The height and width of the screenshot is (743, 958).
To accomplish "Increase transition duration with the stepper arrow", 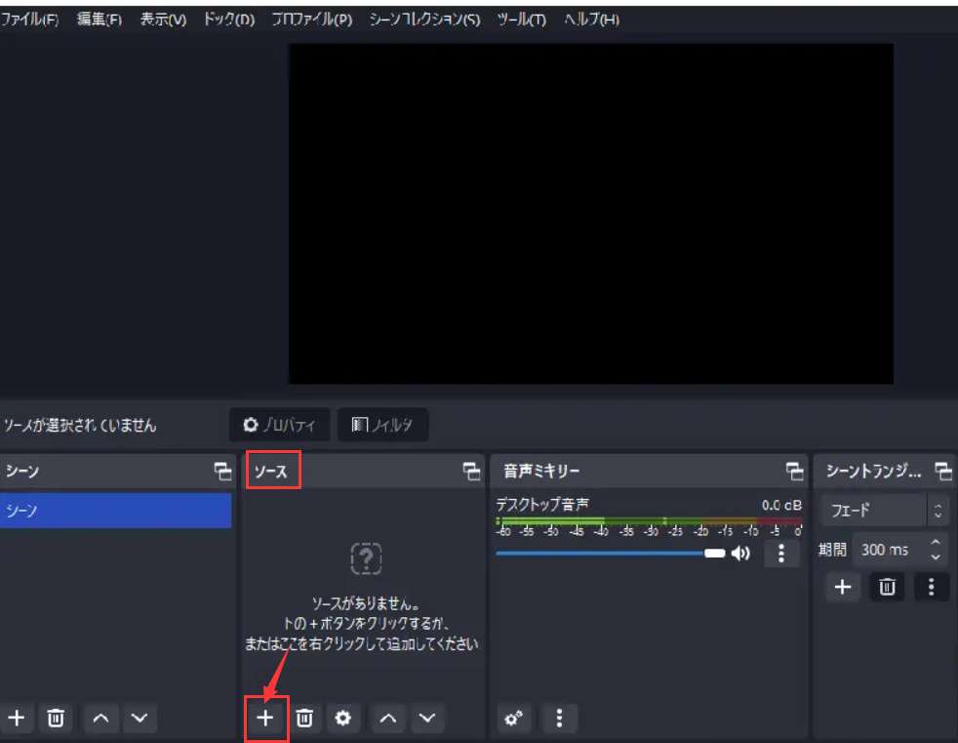I will pyautogui.click(x=934, y=544).
